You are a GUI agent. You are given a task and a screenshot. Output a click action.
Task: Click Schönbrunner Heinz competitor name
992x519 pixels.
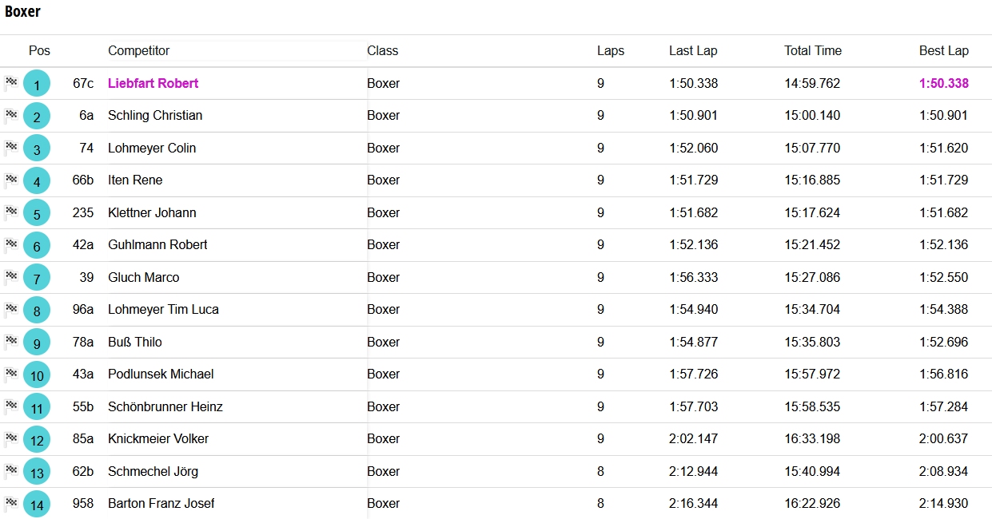tap(165, 406)
